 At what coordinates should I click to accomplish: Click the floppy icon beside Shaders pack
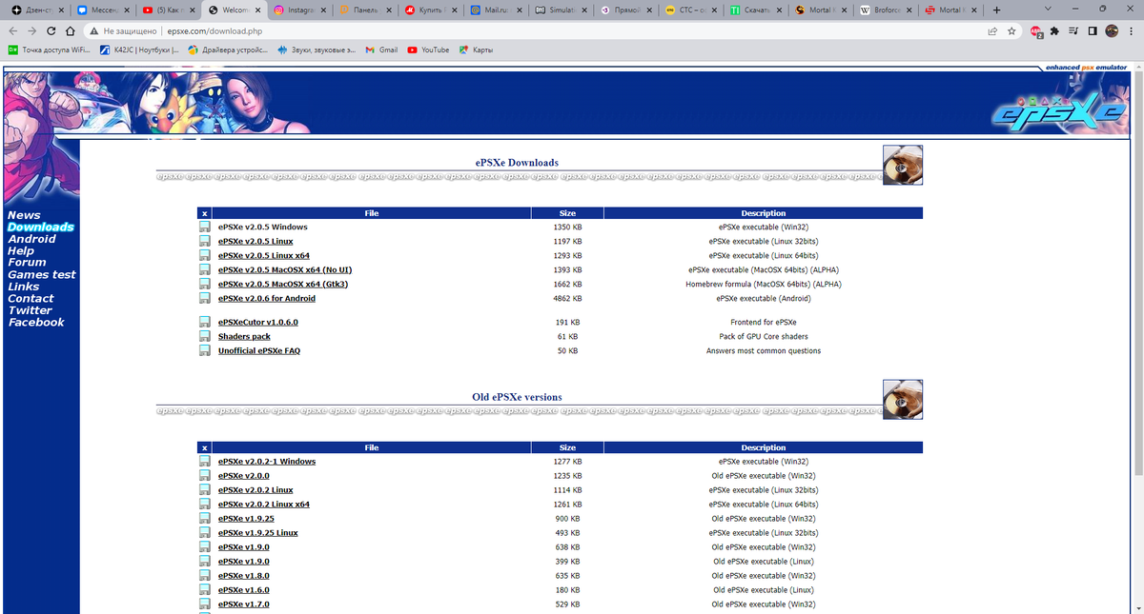204,337
